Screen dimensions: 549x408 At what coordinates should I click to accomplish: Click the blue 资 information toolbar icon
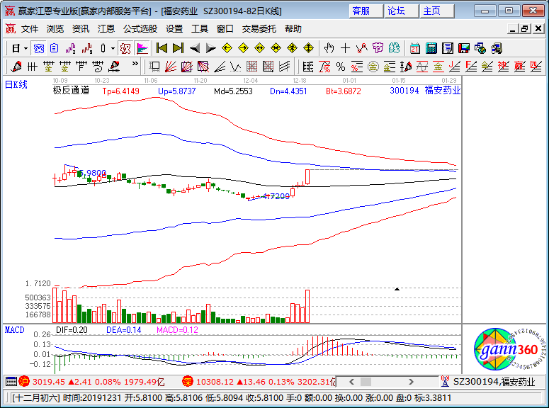[x=38, y=48]
